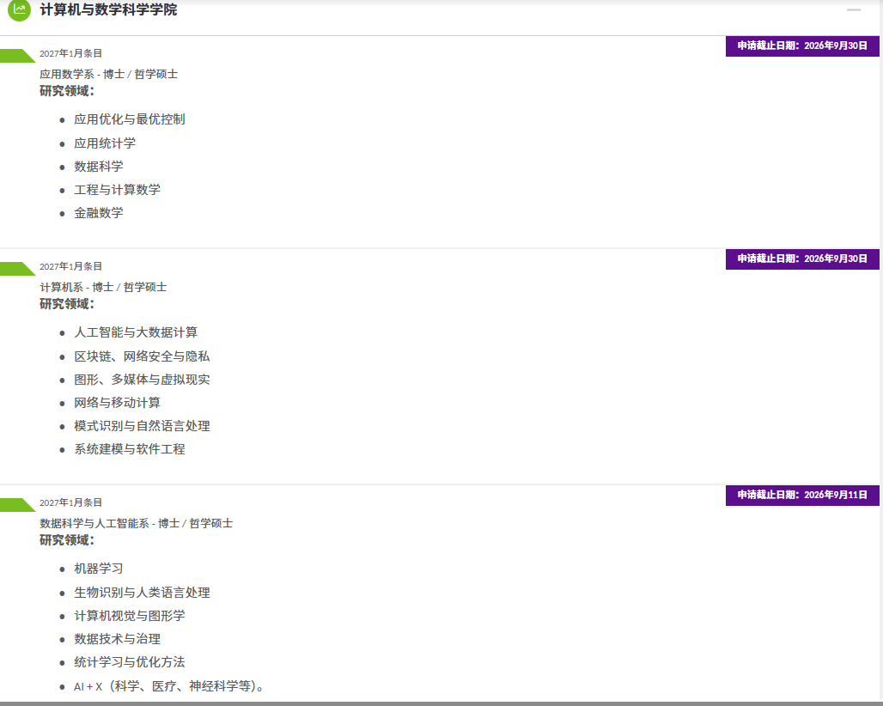Screen dimensions: 883x706
Task: Select the 系统建模与软件工程 list item
Action: (x=130, y=448)
